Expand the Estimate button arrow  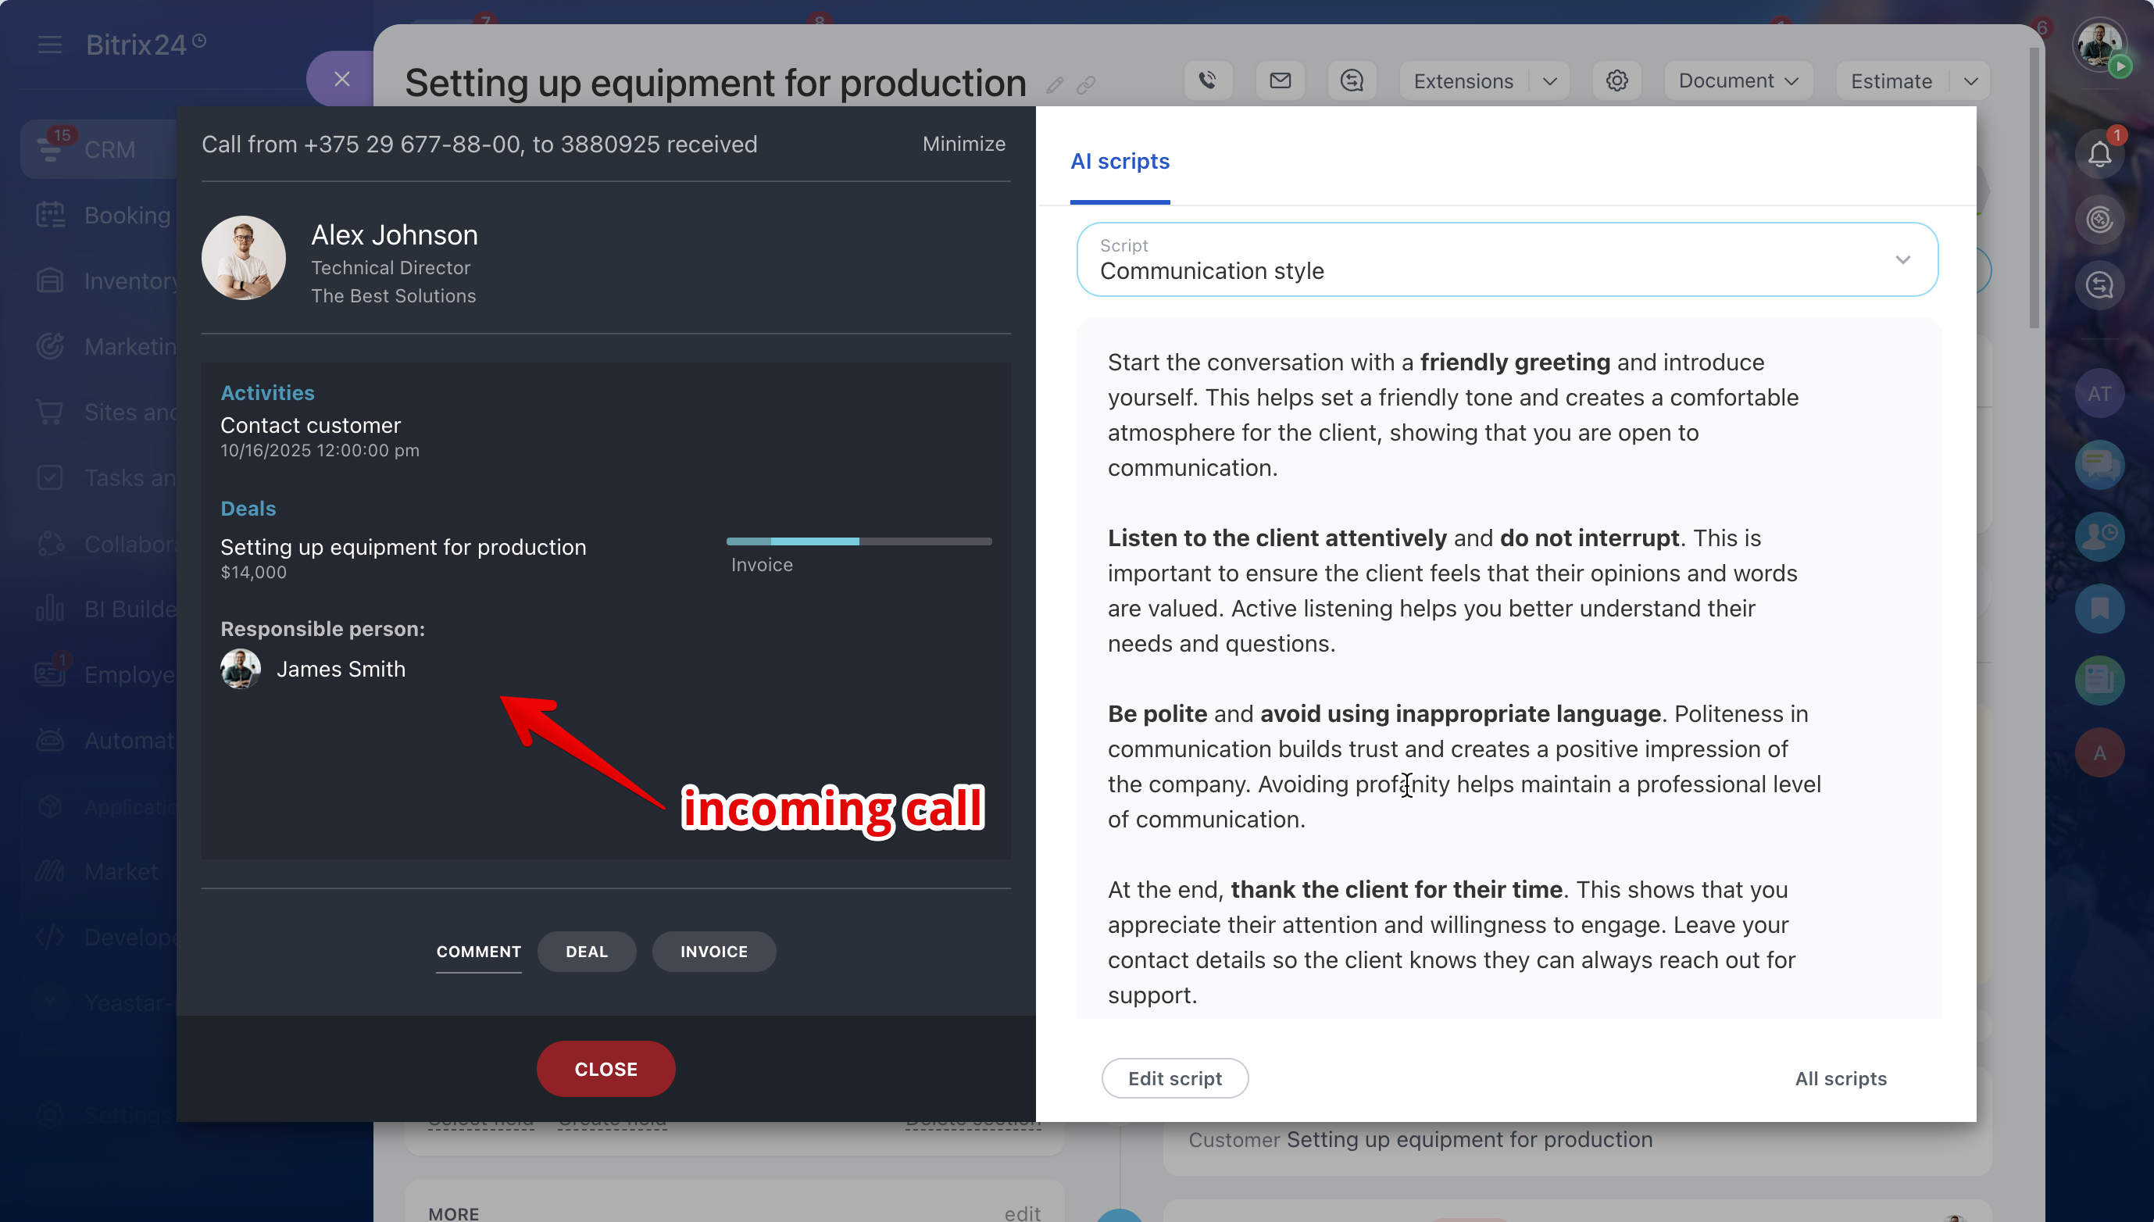click(1971, 81)
